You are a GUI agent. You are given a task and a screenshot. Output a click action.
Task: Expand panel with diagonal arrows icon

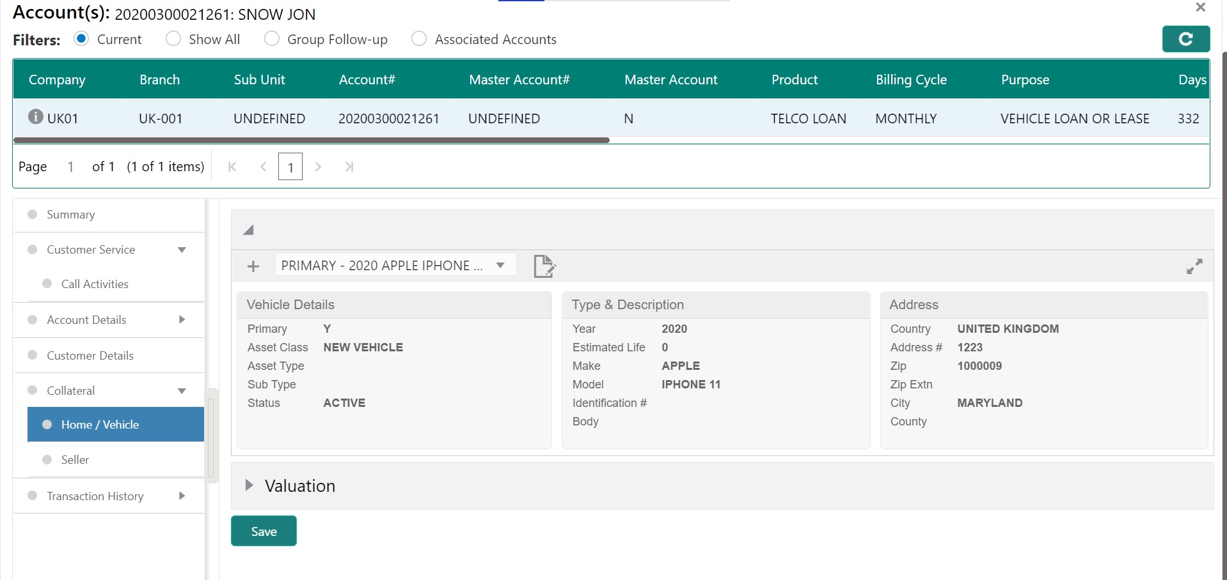[x=1194, y=266]
